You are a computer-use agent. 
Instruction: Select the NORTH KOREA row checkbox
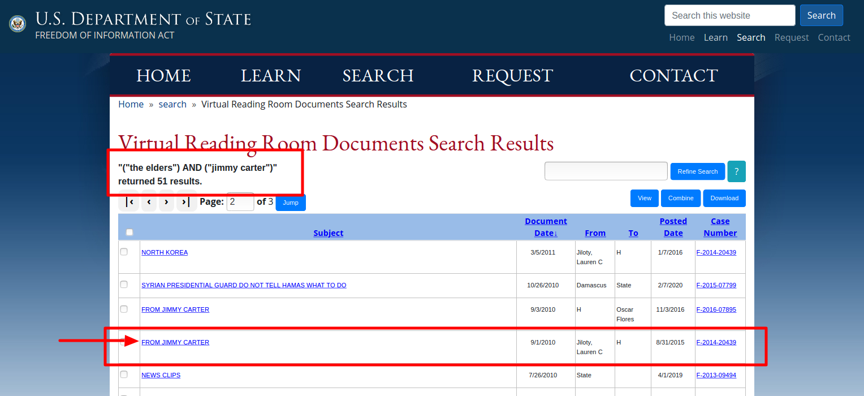pos(124,252)
